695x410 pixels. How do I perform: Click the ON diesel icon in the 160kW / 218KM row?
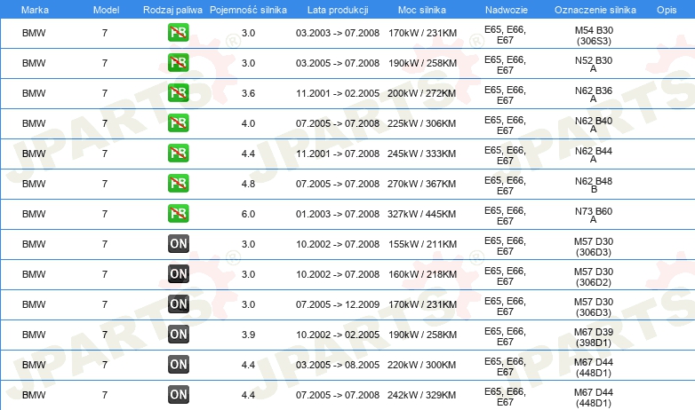pyautogui.click(x=178, y=273)
